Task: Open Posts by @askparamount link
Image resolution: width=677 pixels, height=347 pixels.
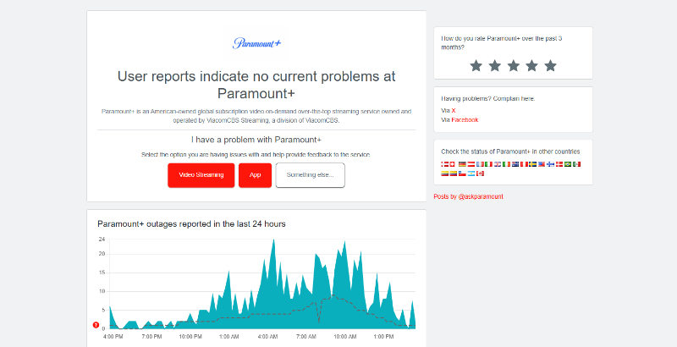Action: pyautogui.click(x=469, y=196)
